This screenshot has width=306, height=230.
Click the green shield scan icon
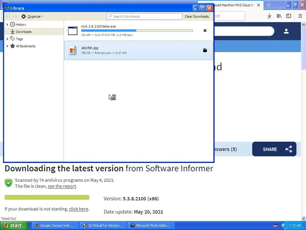[x=8, y=183]
